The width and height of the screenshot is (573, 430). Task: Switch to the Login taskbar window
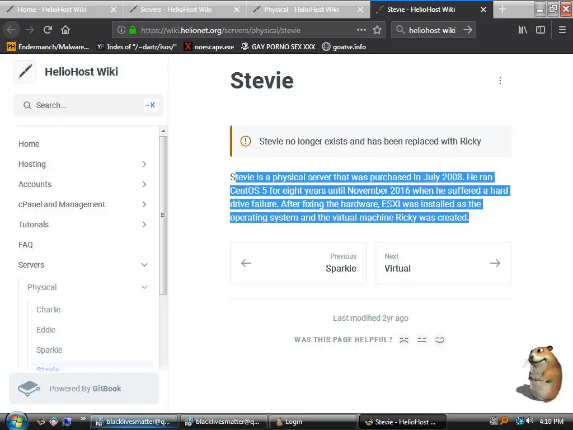click(x=313, y=422)
